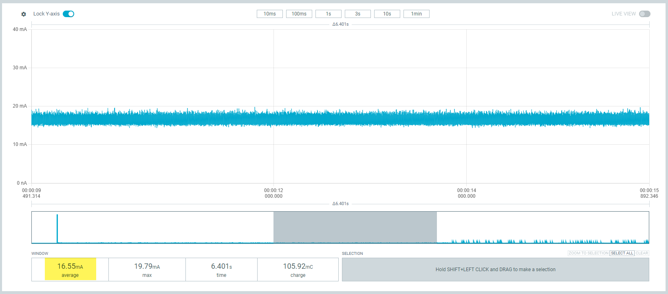Click the gray window region in minimap
The height and width of the screenshot is (294, 668).
point(355,227)
